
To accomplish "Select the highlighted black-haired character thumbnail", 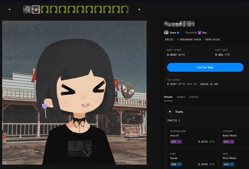I will (x=36, y=9).
